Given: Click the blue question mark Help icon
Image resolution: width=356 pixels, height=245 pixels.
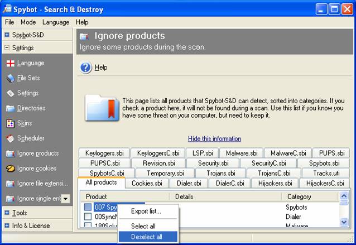Looking at the screenshot, I should tap(86, 68).
